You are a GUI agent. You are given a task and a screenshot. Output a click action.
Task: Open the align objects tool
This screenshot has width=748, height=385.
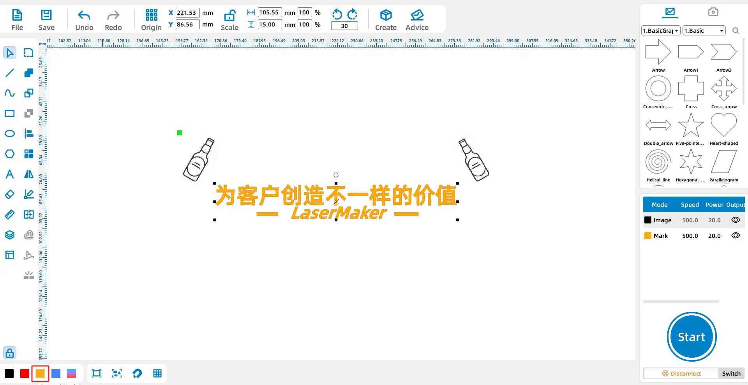click(29, 134)
